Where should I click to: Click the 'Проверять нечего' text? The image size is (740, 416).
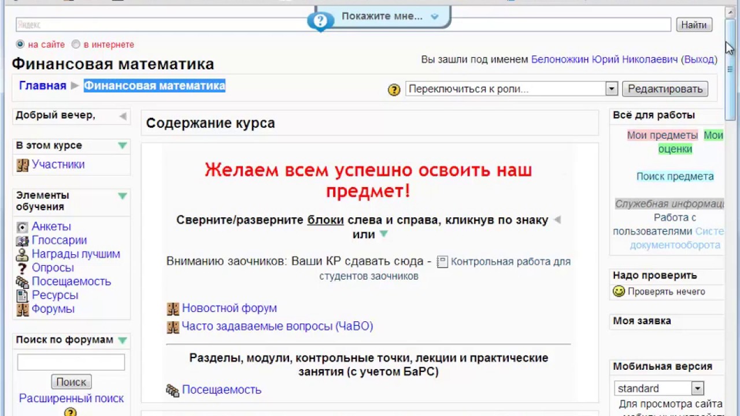click(x=667, y=292)
